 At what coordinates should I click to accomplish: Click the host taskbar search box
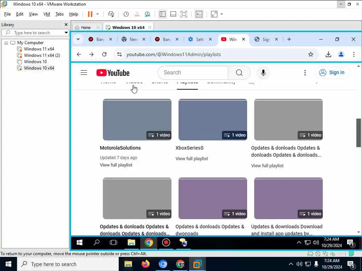point(68,264)
